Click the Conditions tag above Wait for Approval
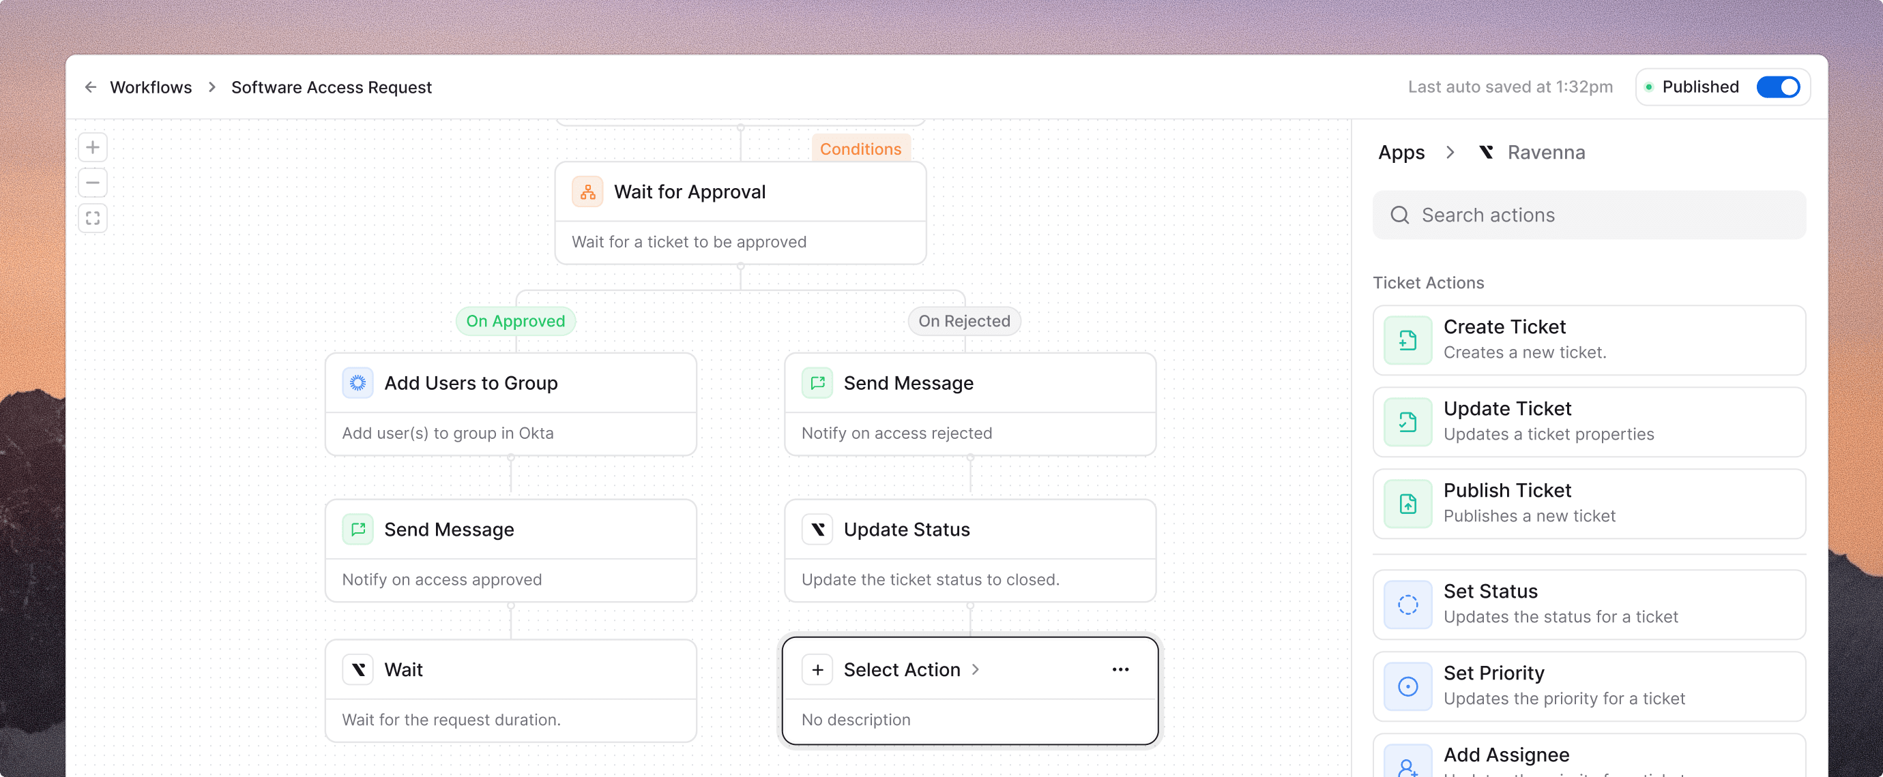This screenshot has height=777, width=1883. coord(860,149)
